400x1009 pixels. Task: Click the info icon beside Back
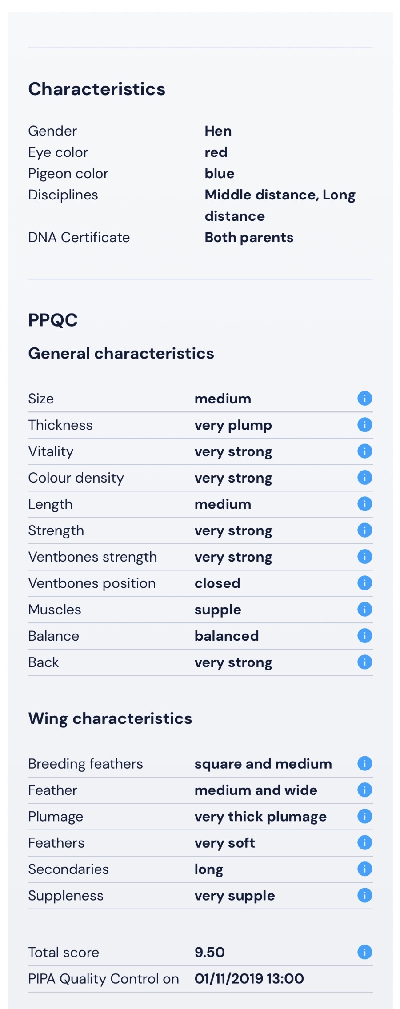(x=364, y=662)
